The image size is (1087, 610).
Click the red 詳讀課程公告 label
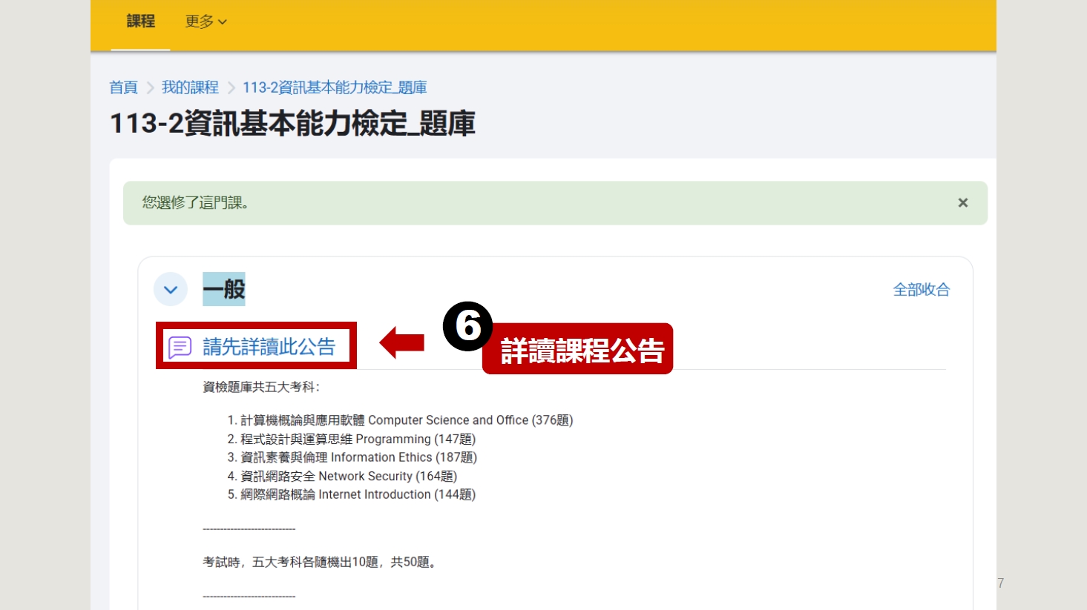click(582, 351)
